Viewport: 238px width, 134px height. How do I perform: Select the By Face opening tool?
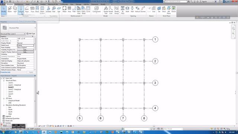pyautogui.click(x=123, y=10)
